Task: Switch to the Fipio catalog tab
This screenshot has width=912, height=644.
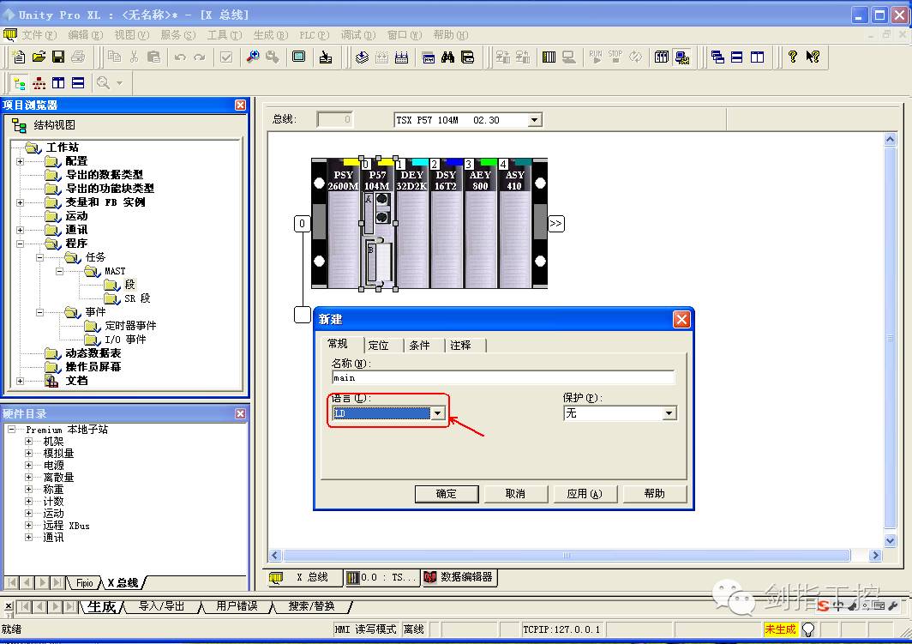Action: pyautogui.click(x=84, y=583)
